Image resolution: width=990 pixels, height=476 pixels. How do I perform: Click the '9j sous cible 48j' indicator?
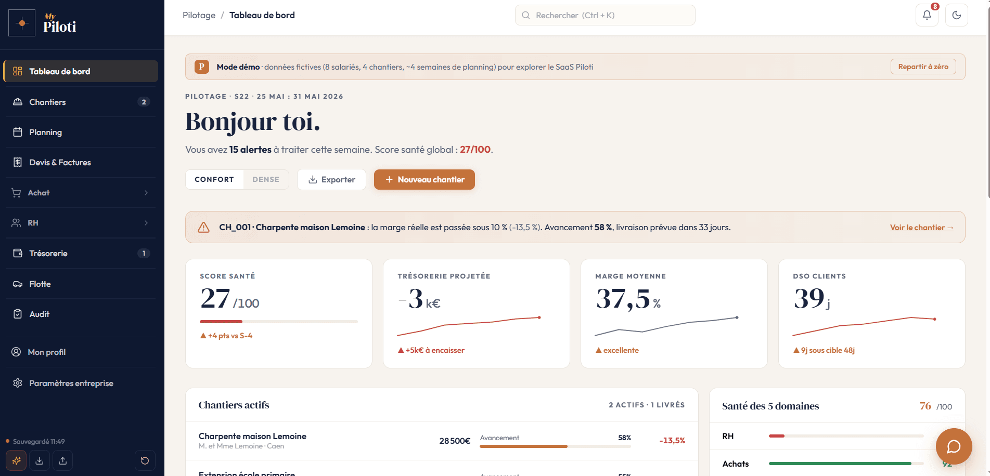pyautogui.click(x=824, y=350)
